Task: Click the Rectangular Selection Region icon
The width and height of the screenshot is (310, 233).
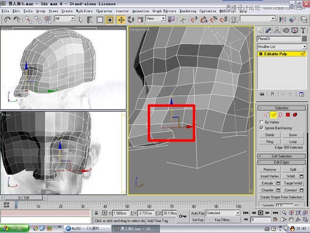Action: pos(100,20)
